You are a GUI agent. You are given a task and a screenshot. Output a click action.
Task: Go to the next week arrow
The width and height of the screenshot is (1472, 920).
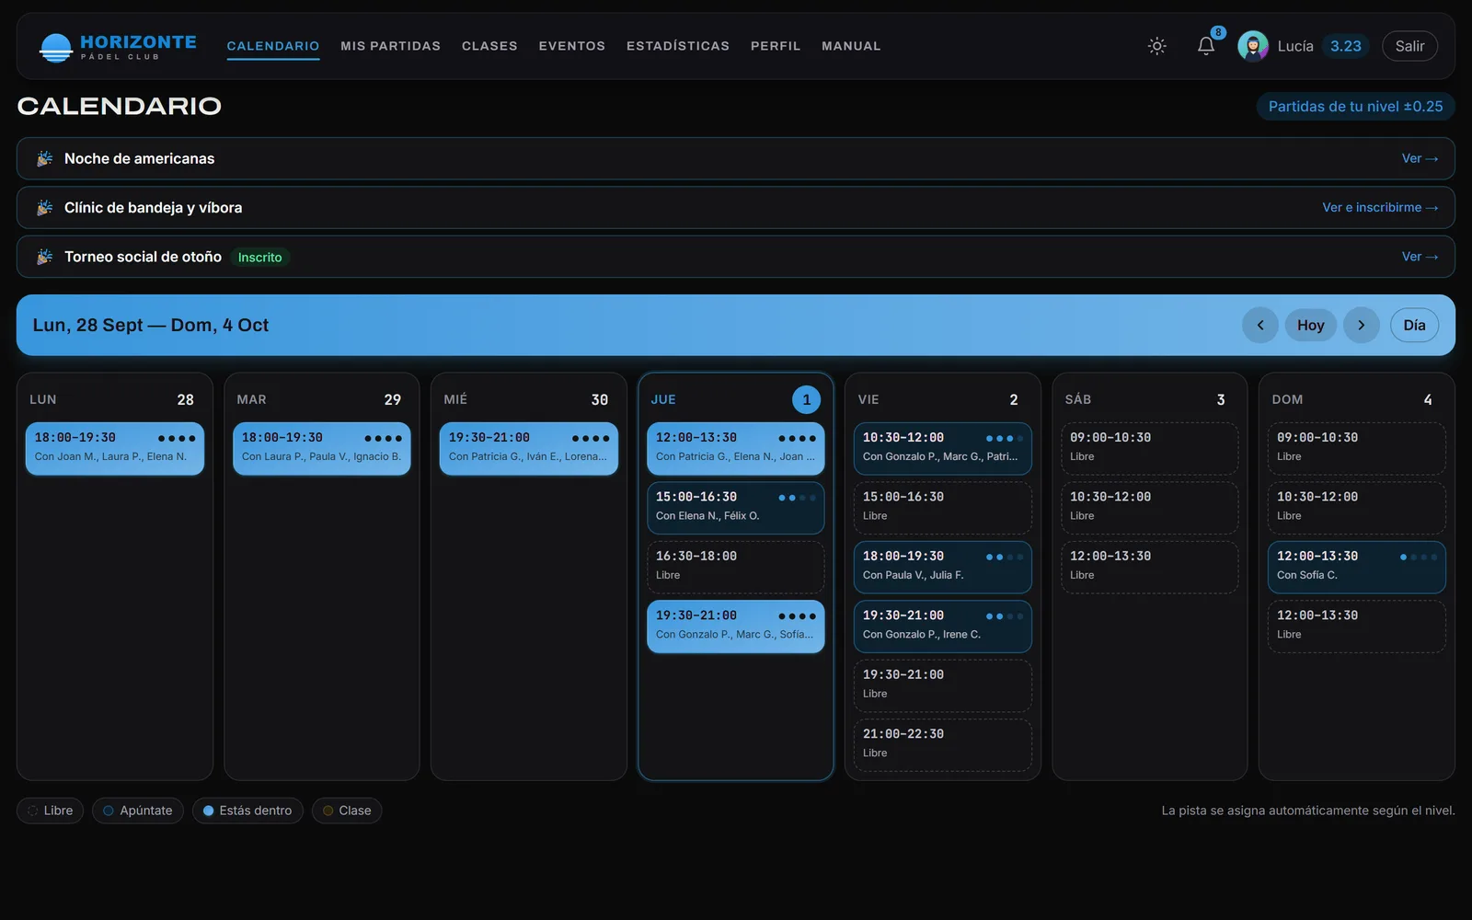(x=1362, y=325)
